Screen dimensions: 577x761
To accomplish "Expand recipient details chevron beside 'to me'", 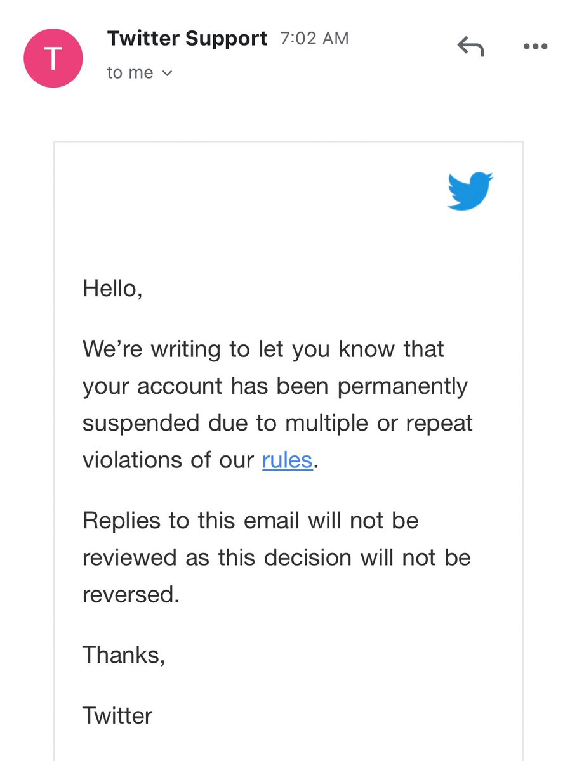I will click(x=167, y=74).
